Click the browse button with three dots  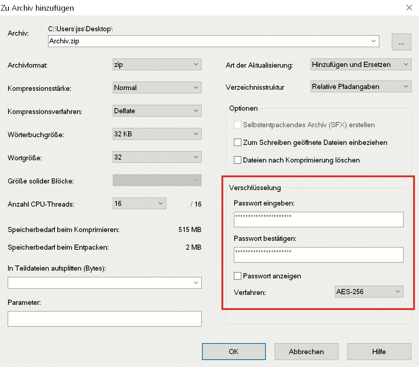click(401, 42)
